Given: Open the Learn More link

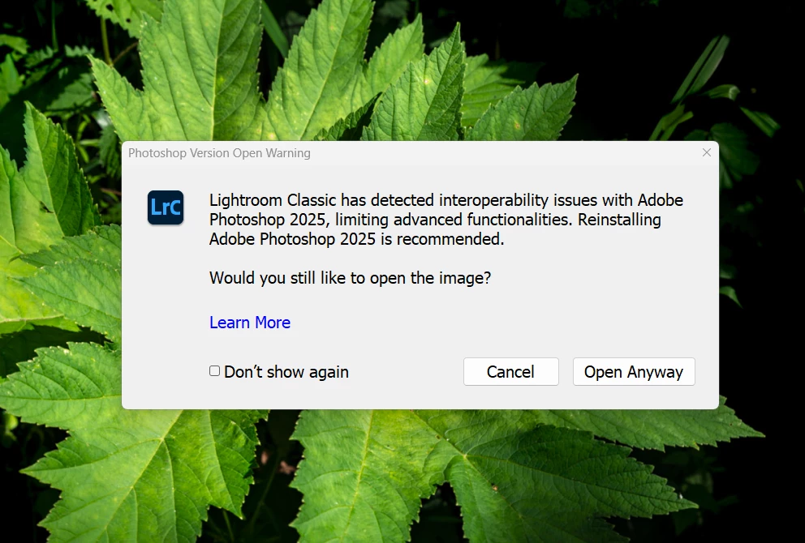Looking at the screenshot, I should 250,322.
